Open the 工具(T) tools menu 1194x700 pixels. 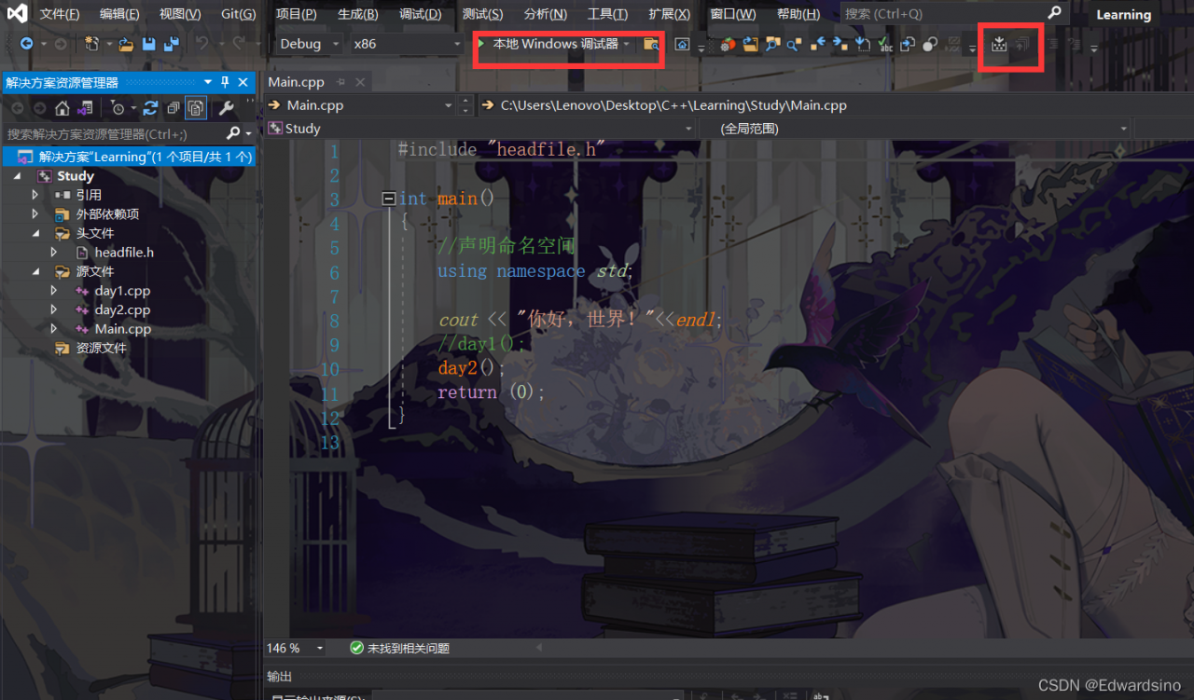(607, 14)
